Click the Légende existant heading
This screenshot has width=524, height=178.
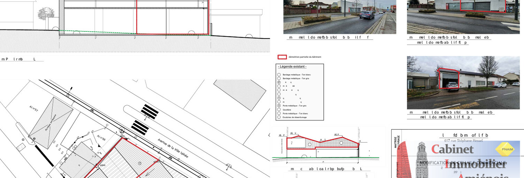292,66
